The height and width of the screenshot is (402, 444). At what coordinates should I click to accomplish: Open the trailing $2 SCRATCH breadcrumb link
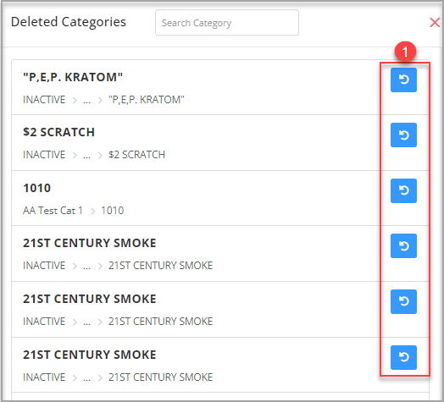(136, 155)
